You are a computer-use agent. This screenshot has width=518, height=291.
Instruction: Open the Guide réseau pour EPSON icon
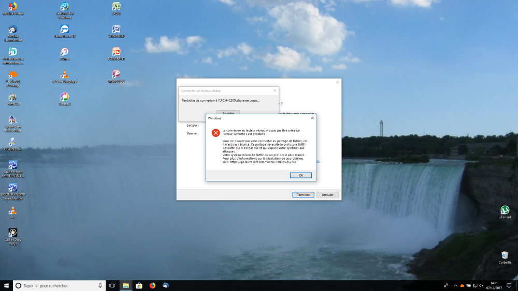click(x=13, y=169)
